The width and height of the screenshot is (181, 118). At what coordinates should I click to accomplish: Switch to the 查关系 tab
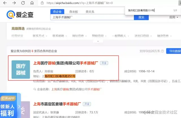pos(90,12)
